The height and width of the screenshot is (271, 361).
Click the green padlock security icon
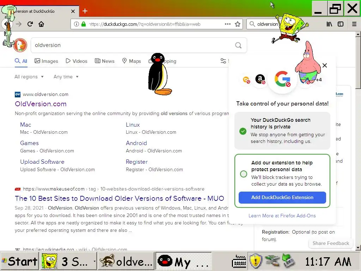(84, 24)
